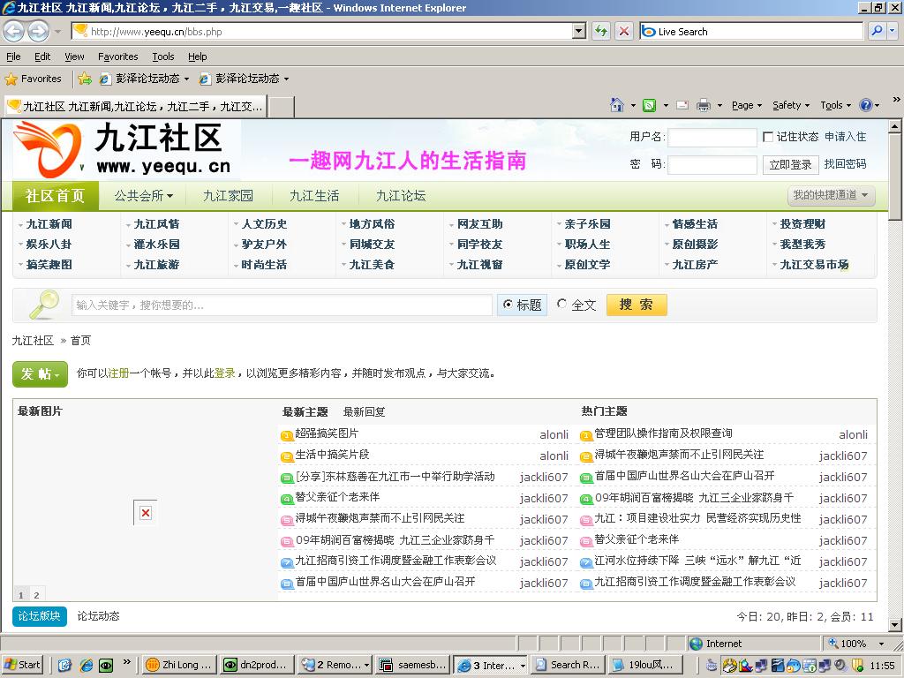Open the Favorites menu in menu bar
The image size is (904, 678).
[117, 56]
